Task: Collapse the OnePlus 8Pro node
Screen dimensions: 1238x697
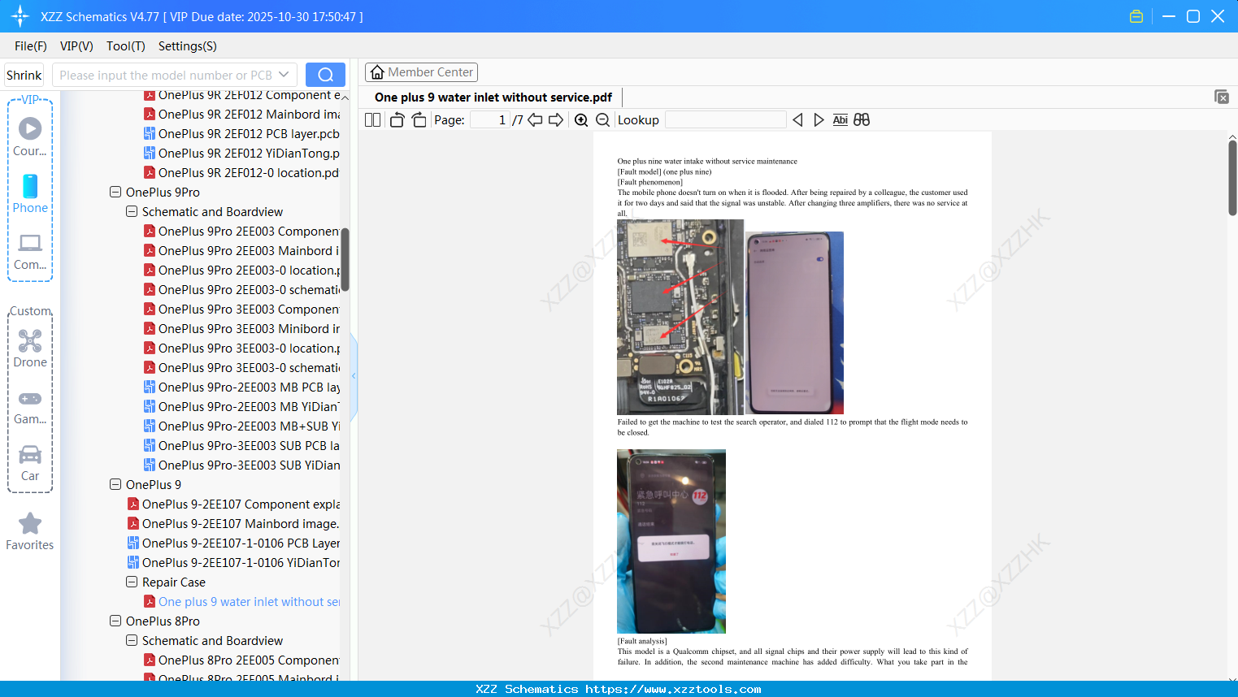Action: 115,621
